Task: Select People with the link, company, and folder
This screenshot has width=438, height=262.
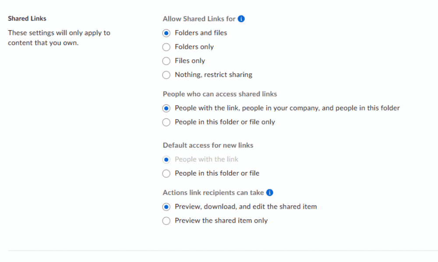Action: (166, 108)
